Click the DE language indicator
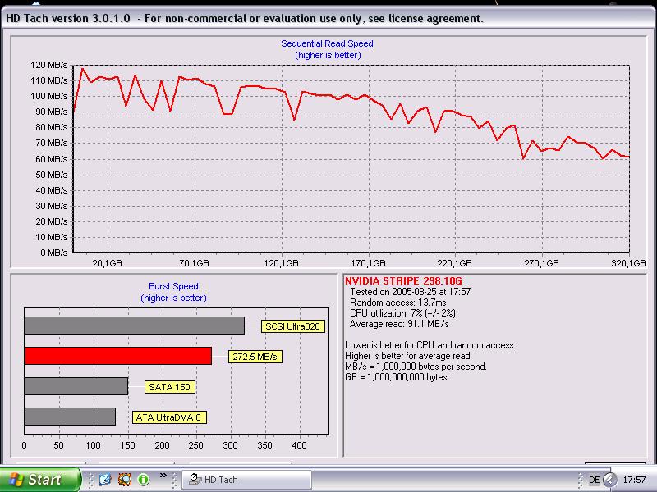Screen dimensions: 657x492 tap(594, 480)
